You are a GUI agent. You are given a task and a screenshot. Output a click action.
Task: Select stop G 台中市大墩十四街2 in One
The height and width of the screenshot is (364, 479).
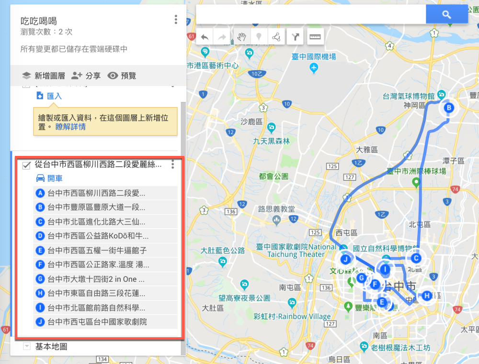pos(105,279)
